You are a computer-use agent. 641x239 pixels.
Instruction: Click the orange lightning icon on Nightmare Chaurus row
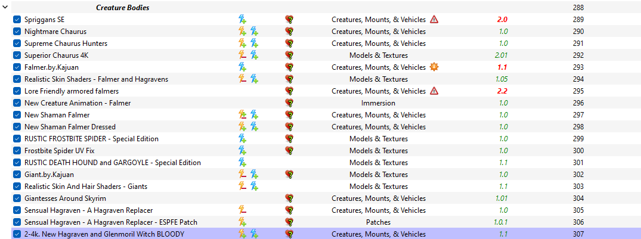243,32
